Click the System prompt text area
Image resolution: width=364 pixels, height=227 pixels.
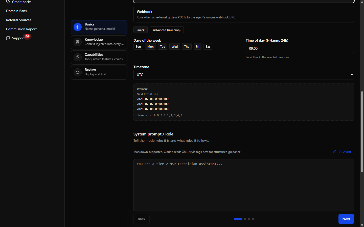click(244, 185)
